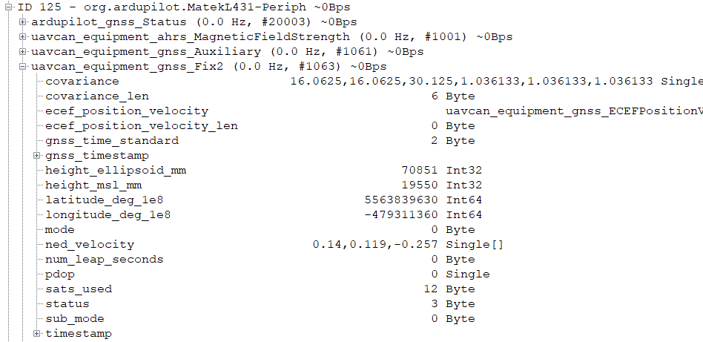Collapse the ID 125 MatekL431-Periph node
The width and height of the screenshot is (703, 342).
(8, 7)
